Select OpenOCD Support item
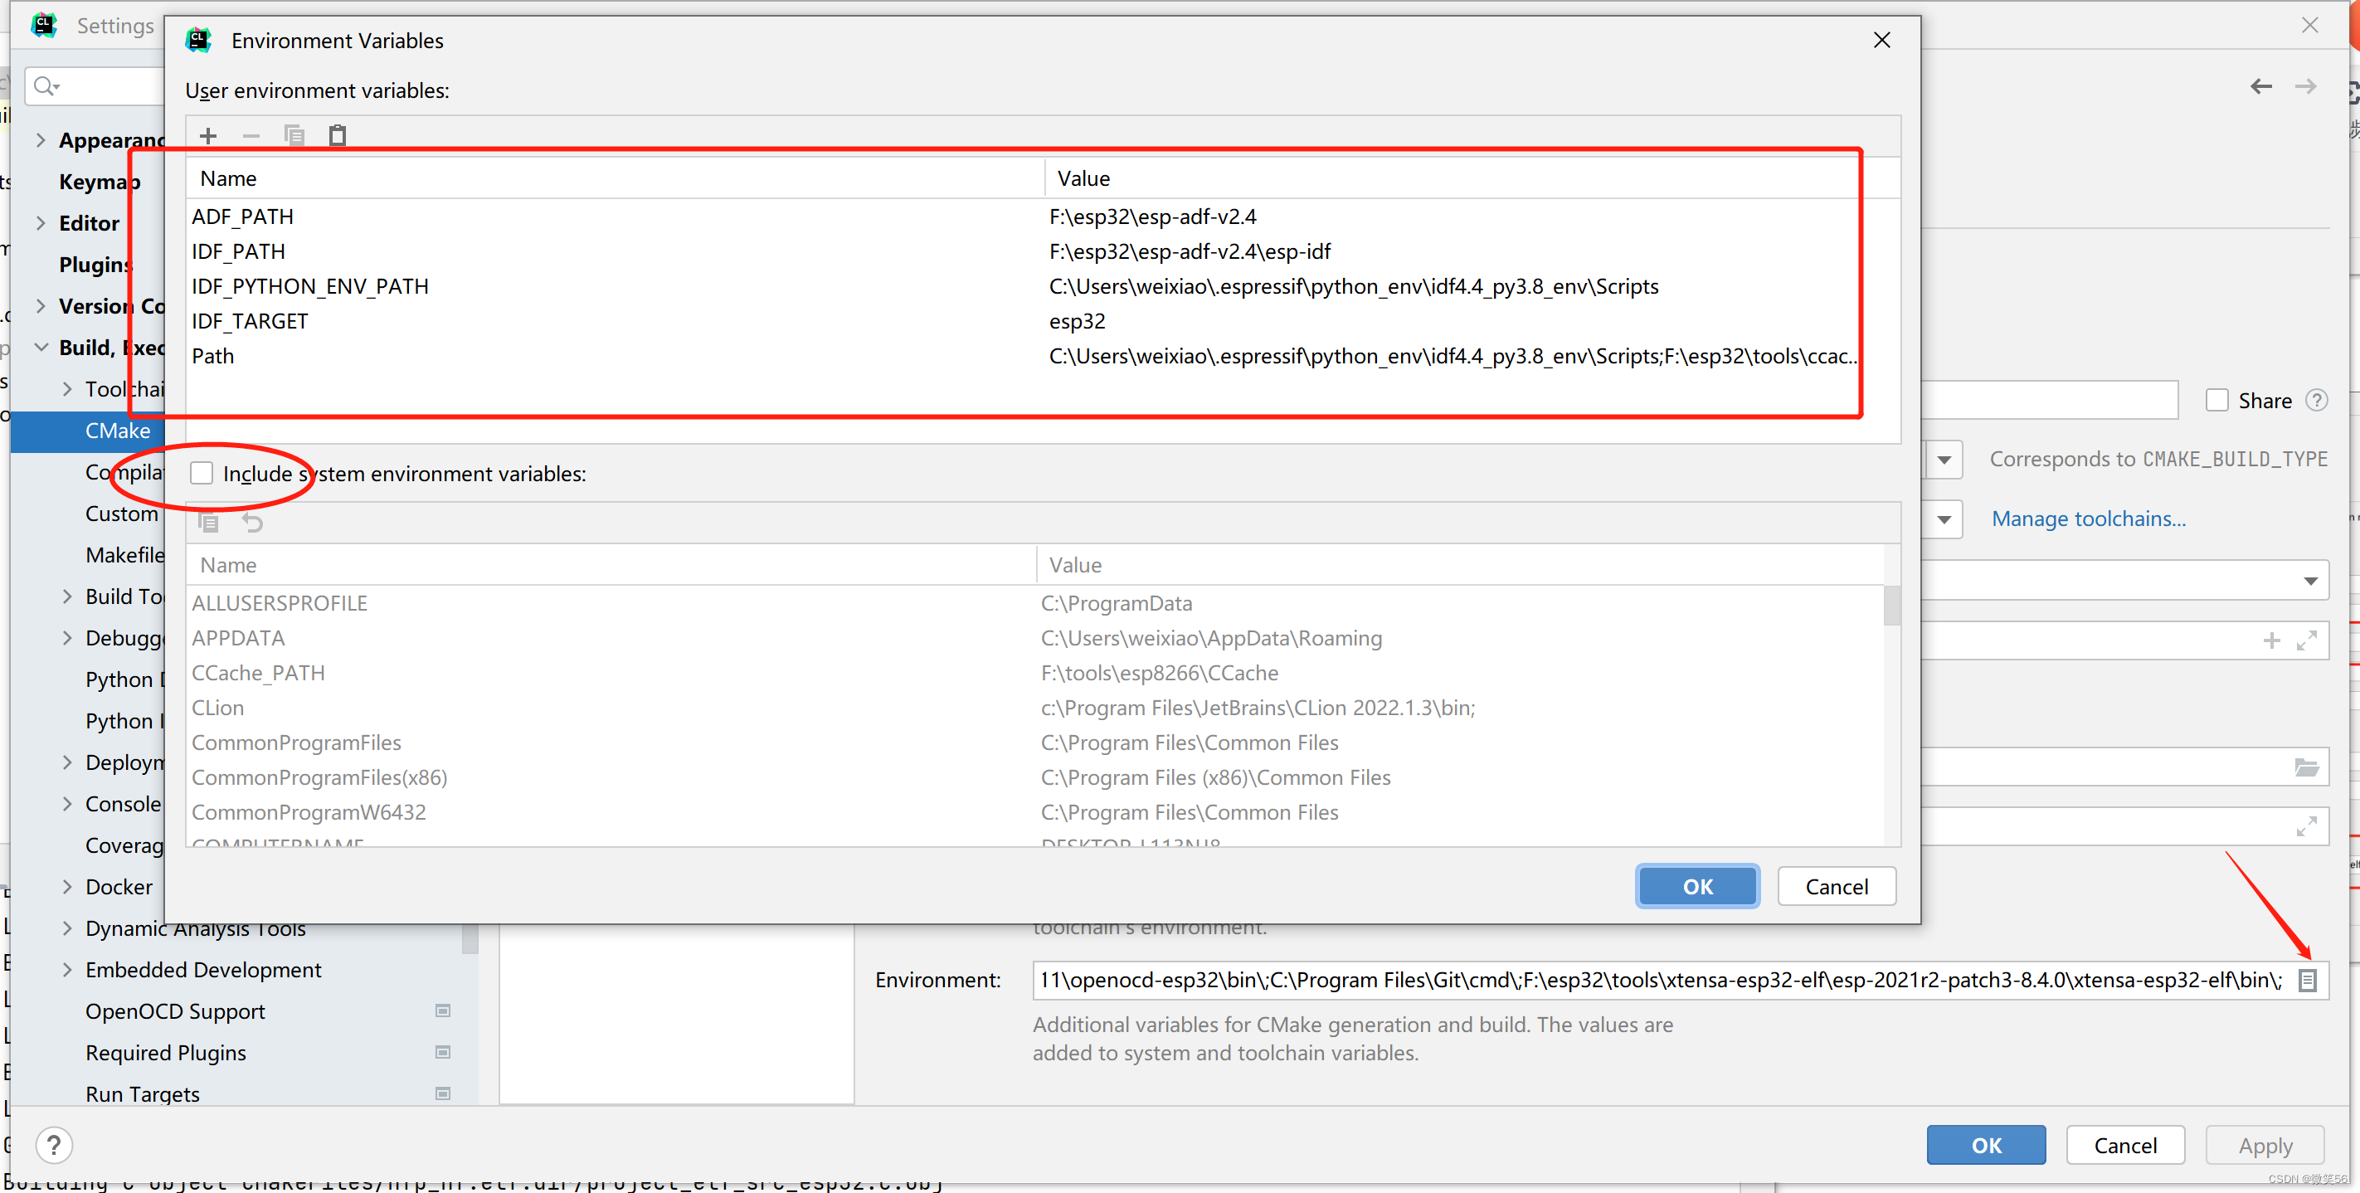Screen dimensions: 2360x1193 pyautogui.click(x=175, y=1010)
